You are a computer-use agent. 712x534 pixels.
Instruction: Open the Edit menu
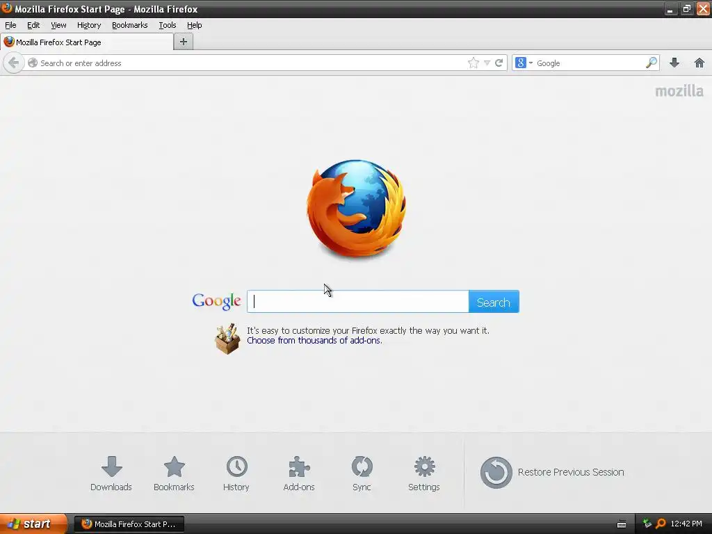33,25
